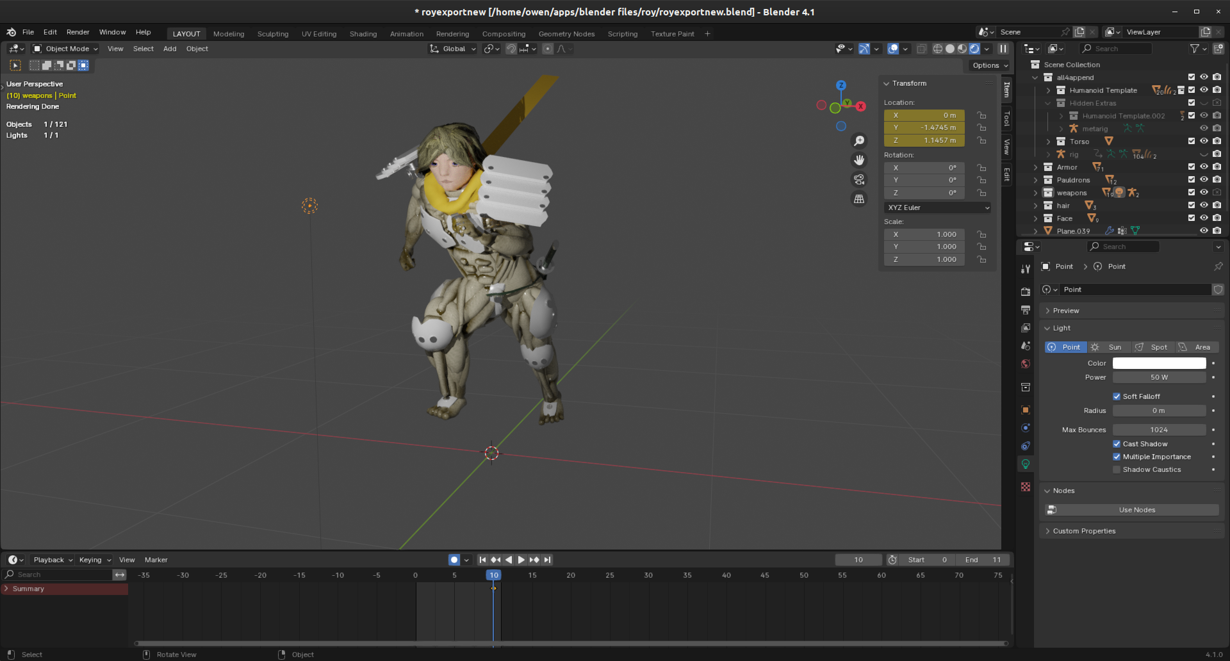Select solid viewport shading
The image size is (1230, 661).
pos(950,49)
